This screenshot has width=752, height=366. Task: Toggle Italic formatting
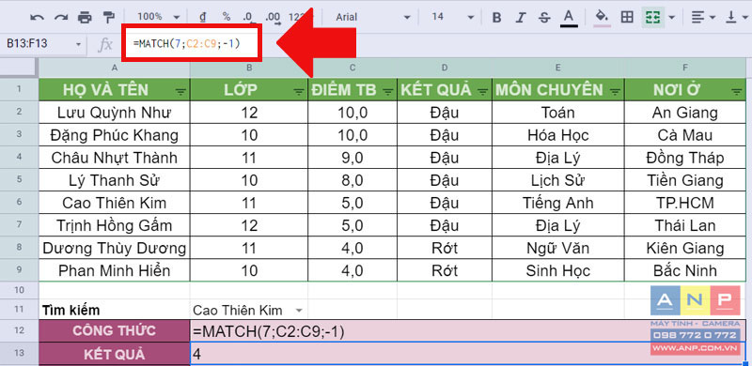click(x=521, y=18)
